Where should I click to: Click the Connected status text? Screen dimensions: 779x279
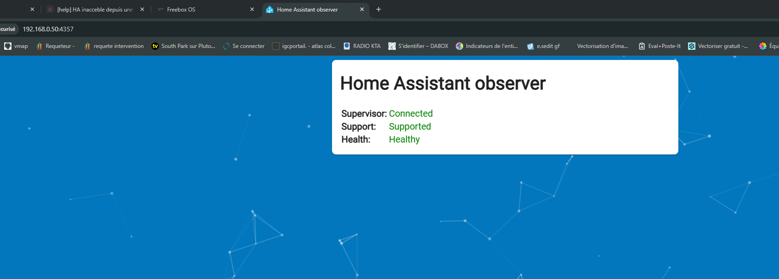pos(411,113)
